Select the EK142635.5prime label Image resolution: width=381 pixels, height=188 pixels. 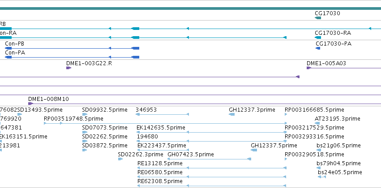tap(161, 128)
